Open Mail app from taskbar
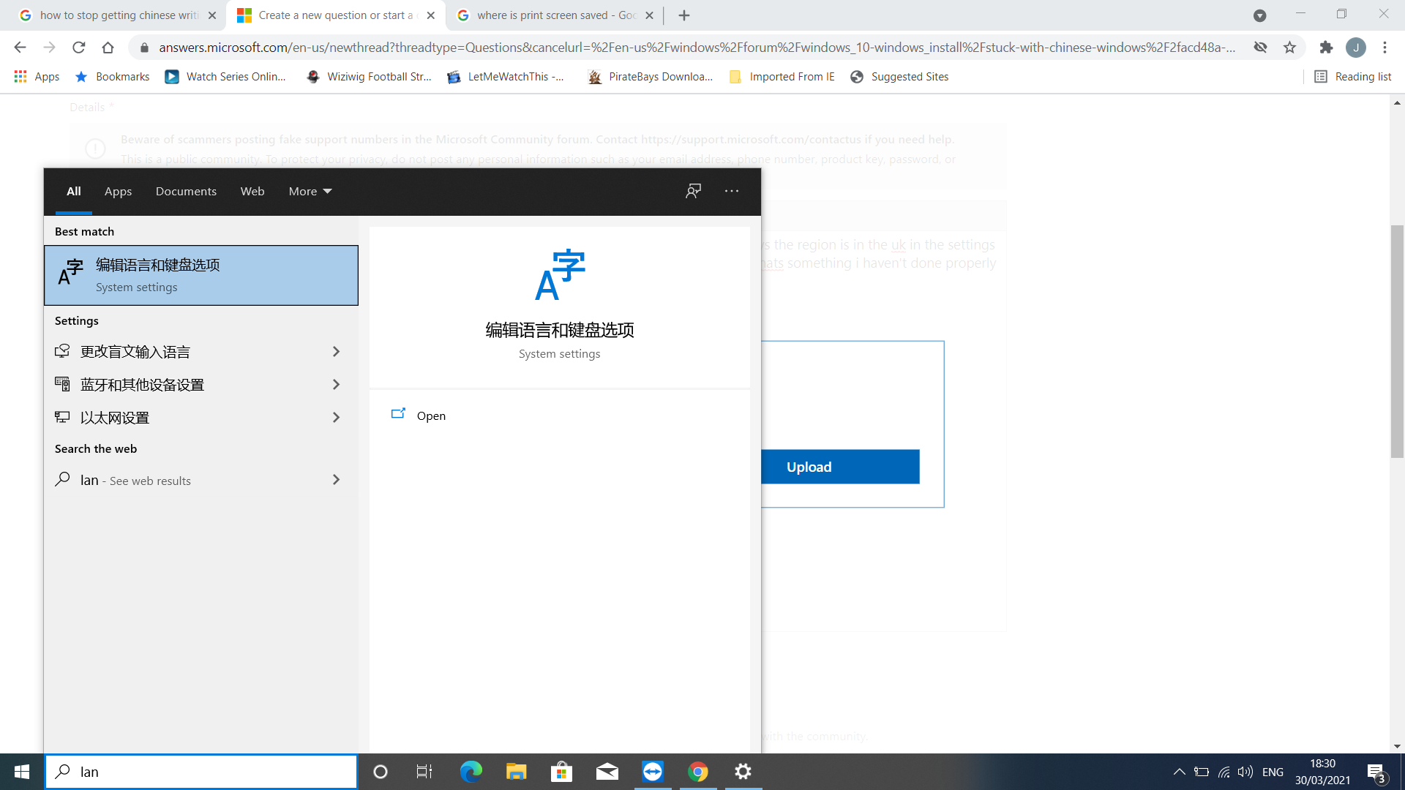This screenshot has width=1405, height=790. [607, 771]
